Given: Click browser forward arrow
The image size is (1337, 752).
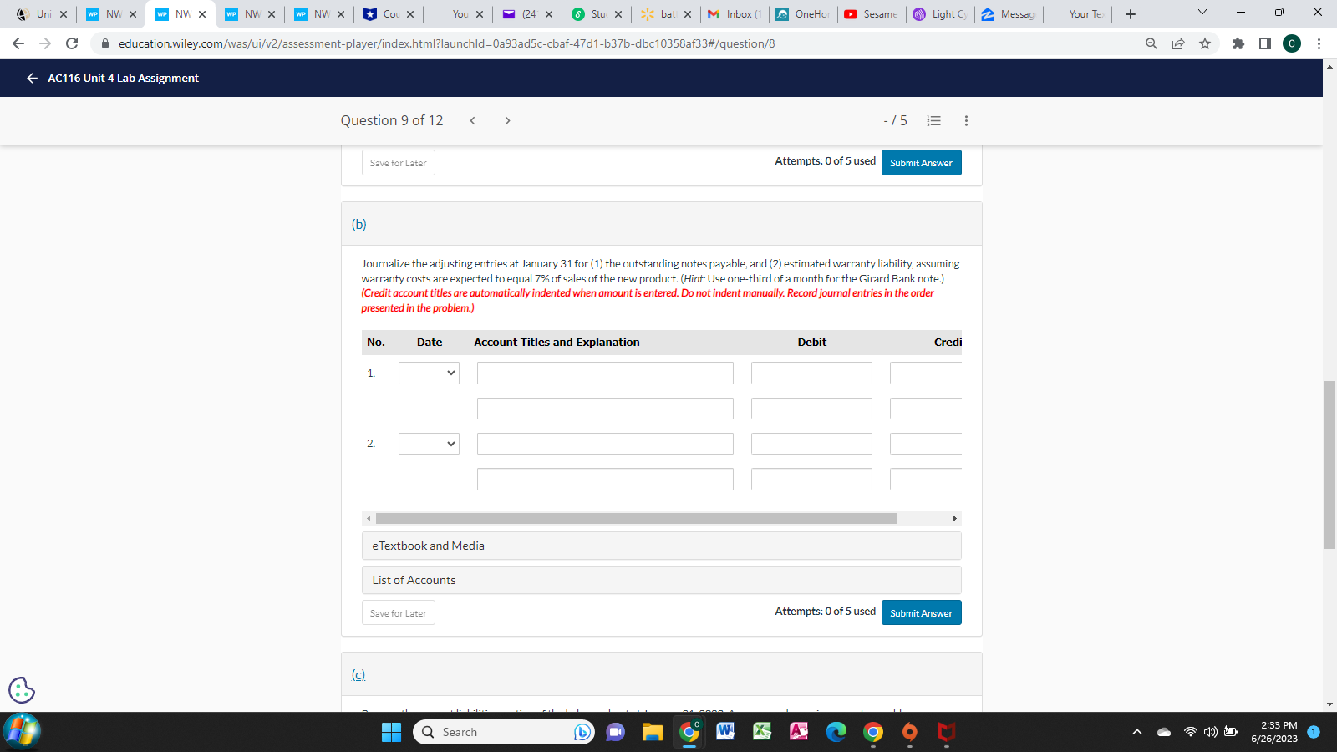Looking at the screenshot, I should click(45, 43).
